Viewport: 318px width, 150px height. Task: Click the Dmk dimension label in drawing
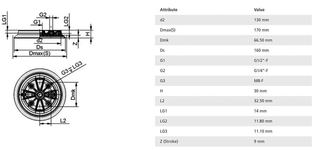[x=73, y=94]
